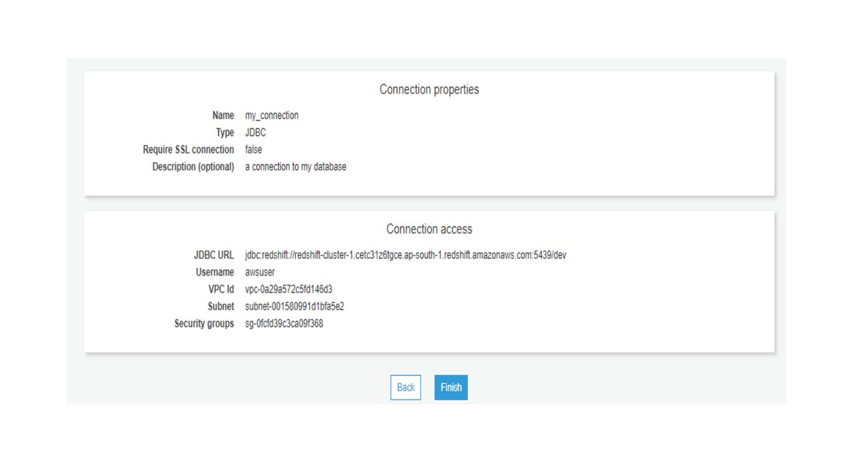
Task: Click the Connection properties heading
Action: pos(429,89)
